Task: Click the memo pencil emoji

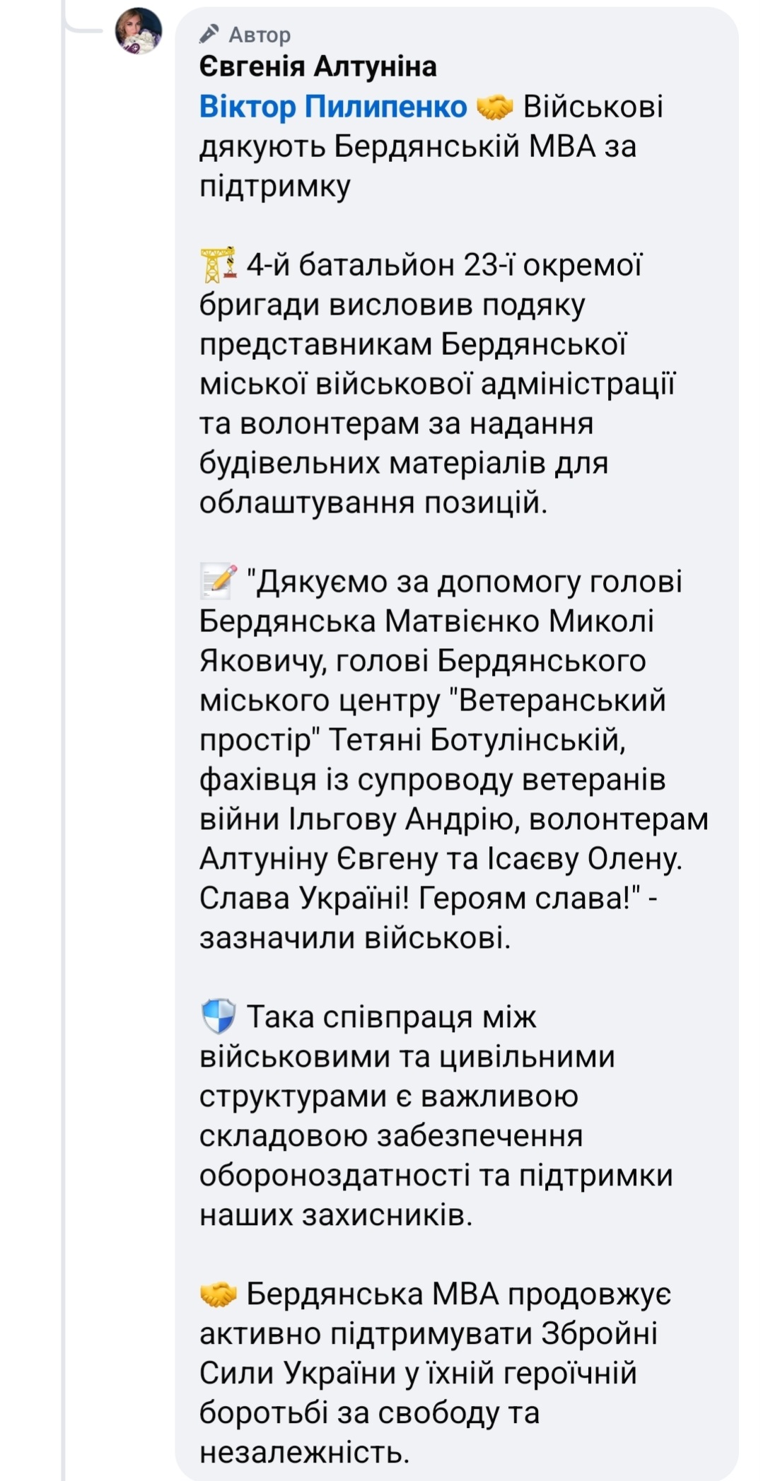Action: click(x=219, y=581)
